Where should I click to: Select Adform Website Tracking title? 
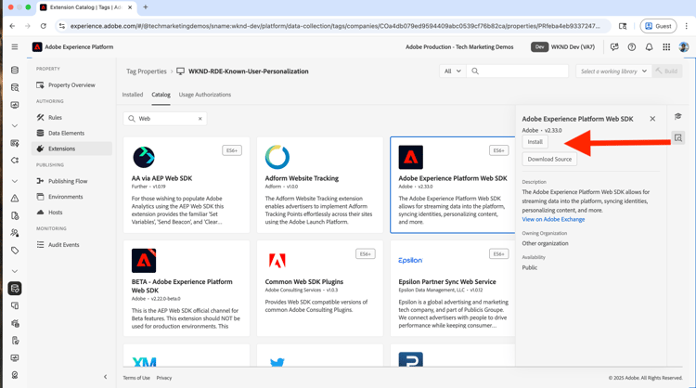click(x=302, y=178)
